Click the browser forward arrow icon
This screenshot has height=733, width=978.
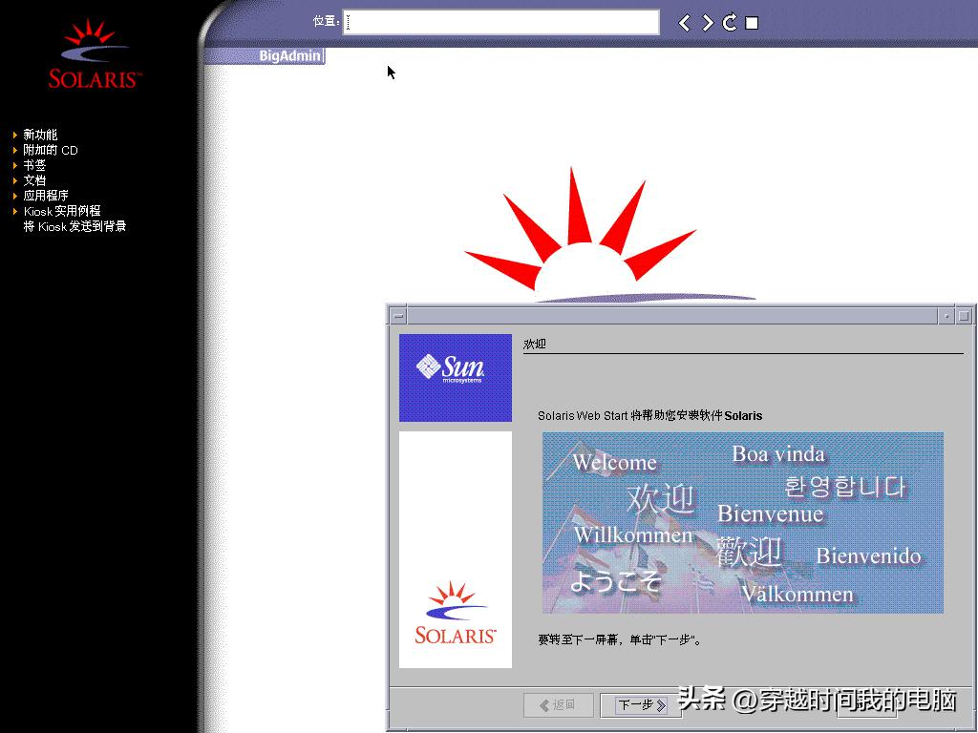(708, 23)
